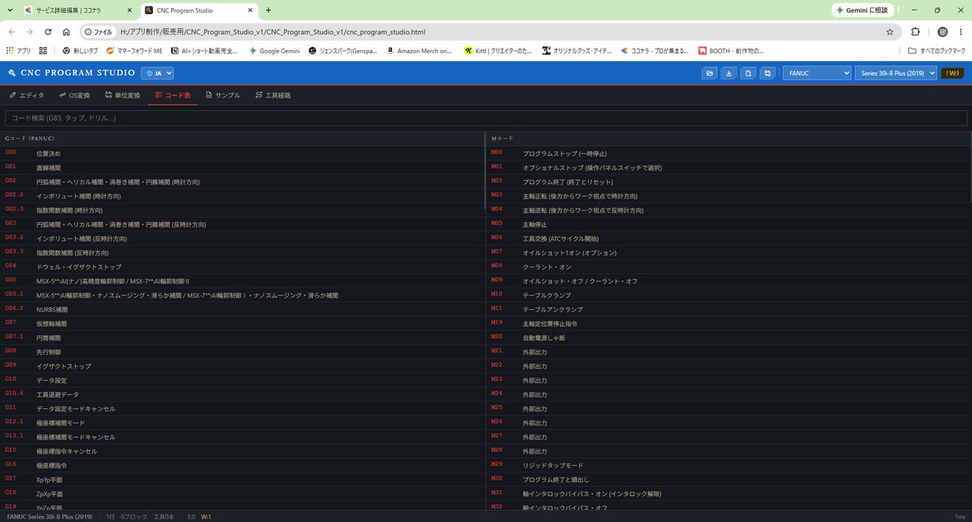Select the コード表 tab
Viewport: 972px width, 522px height.
click(x=173, y=95)
